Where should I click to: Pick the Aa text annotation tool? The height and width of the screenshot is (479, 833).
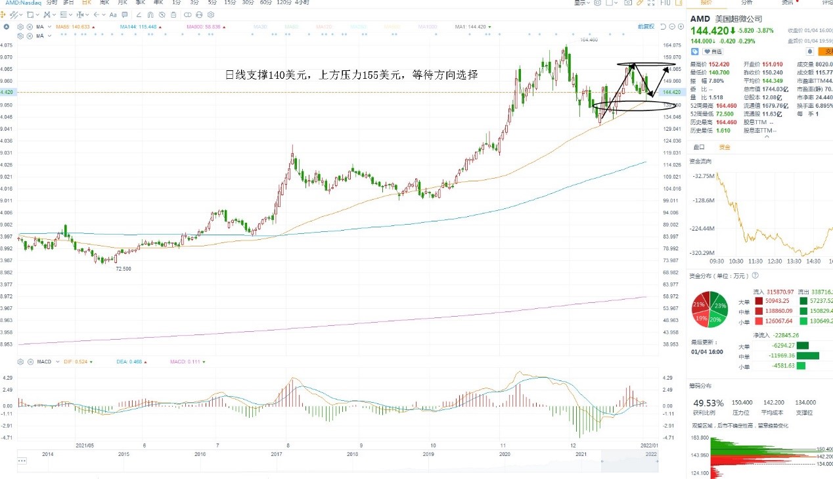[x=113, y=14]
